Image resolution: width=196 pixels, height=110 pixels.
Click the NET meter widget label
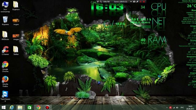159,21
